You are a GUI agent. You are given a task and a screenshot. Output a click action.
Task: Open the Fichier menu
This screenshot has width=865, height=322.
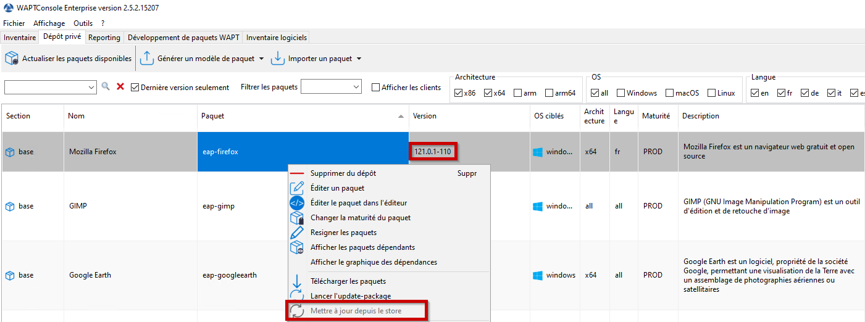pos(14,23)
